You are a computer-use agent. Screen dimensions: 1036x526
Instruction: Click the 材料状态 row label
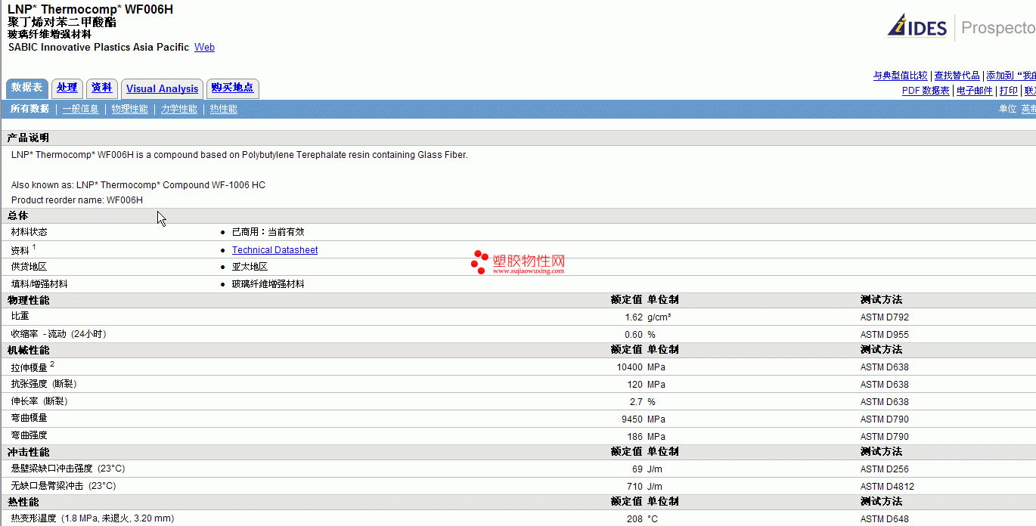pyautogui.click(x=29, y=232)
